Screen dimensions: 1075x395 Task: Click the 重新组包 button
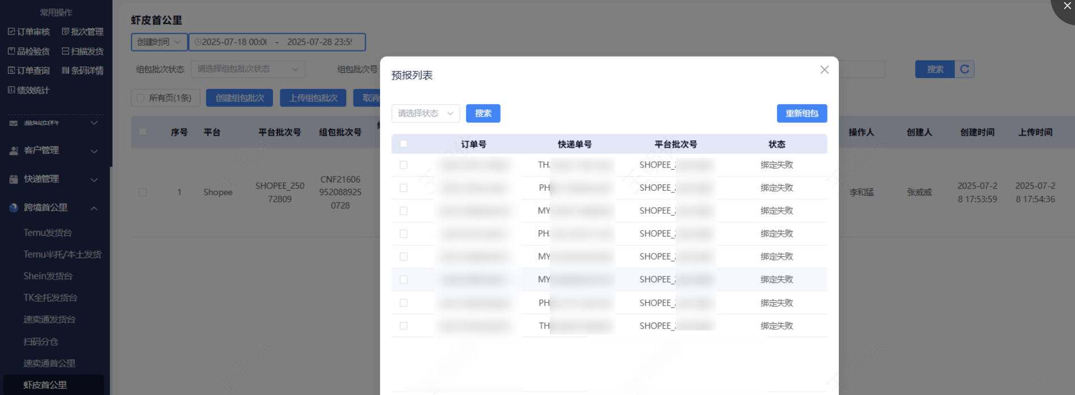pos(801,113)
